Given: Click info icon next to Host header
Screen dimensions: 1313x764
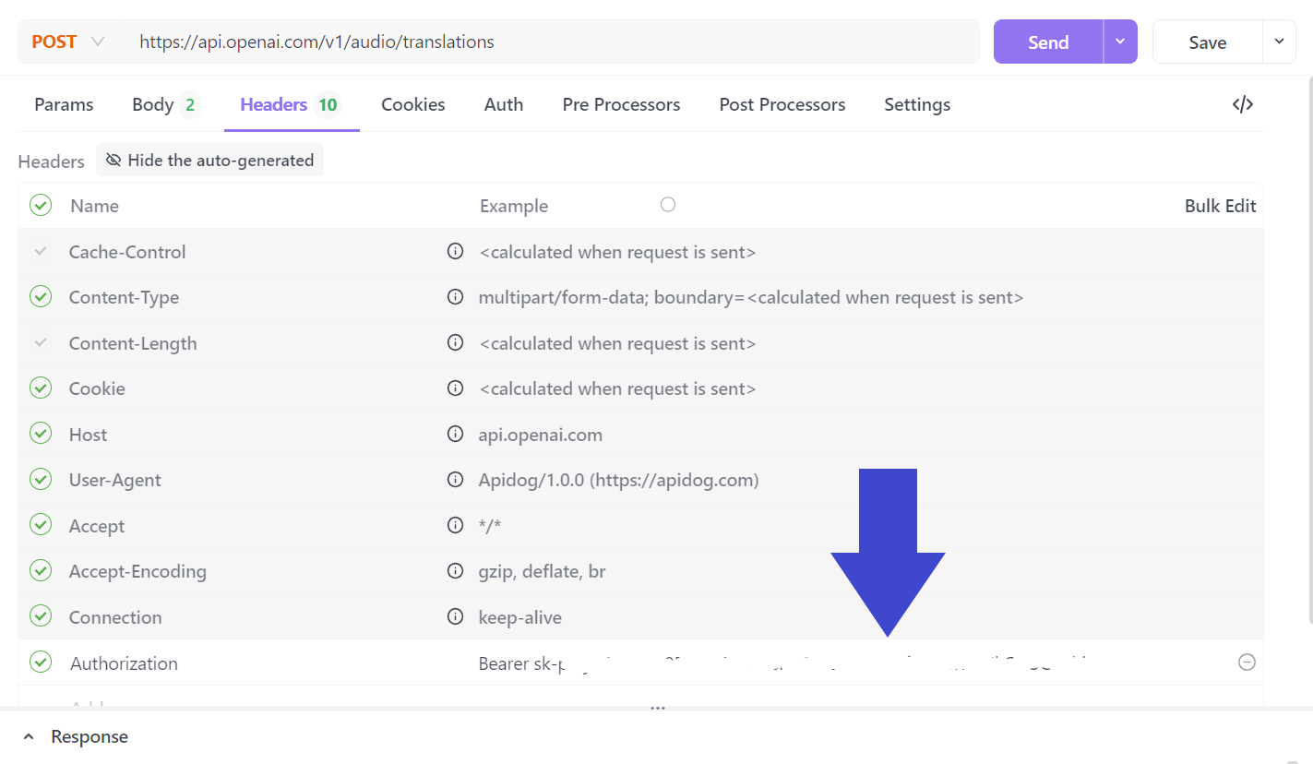Looking at the screenshot, I should (x=455, y=434).
